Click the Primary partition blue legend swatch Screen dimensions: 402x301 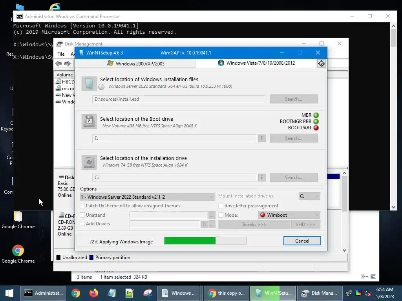(x=91, y=257)
